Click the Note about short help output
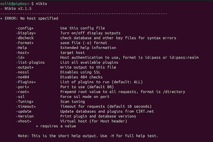The height and width of the screenshot is (142, 213). [x=88, y=136]
